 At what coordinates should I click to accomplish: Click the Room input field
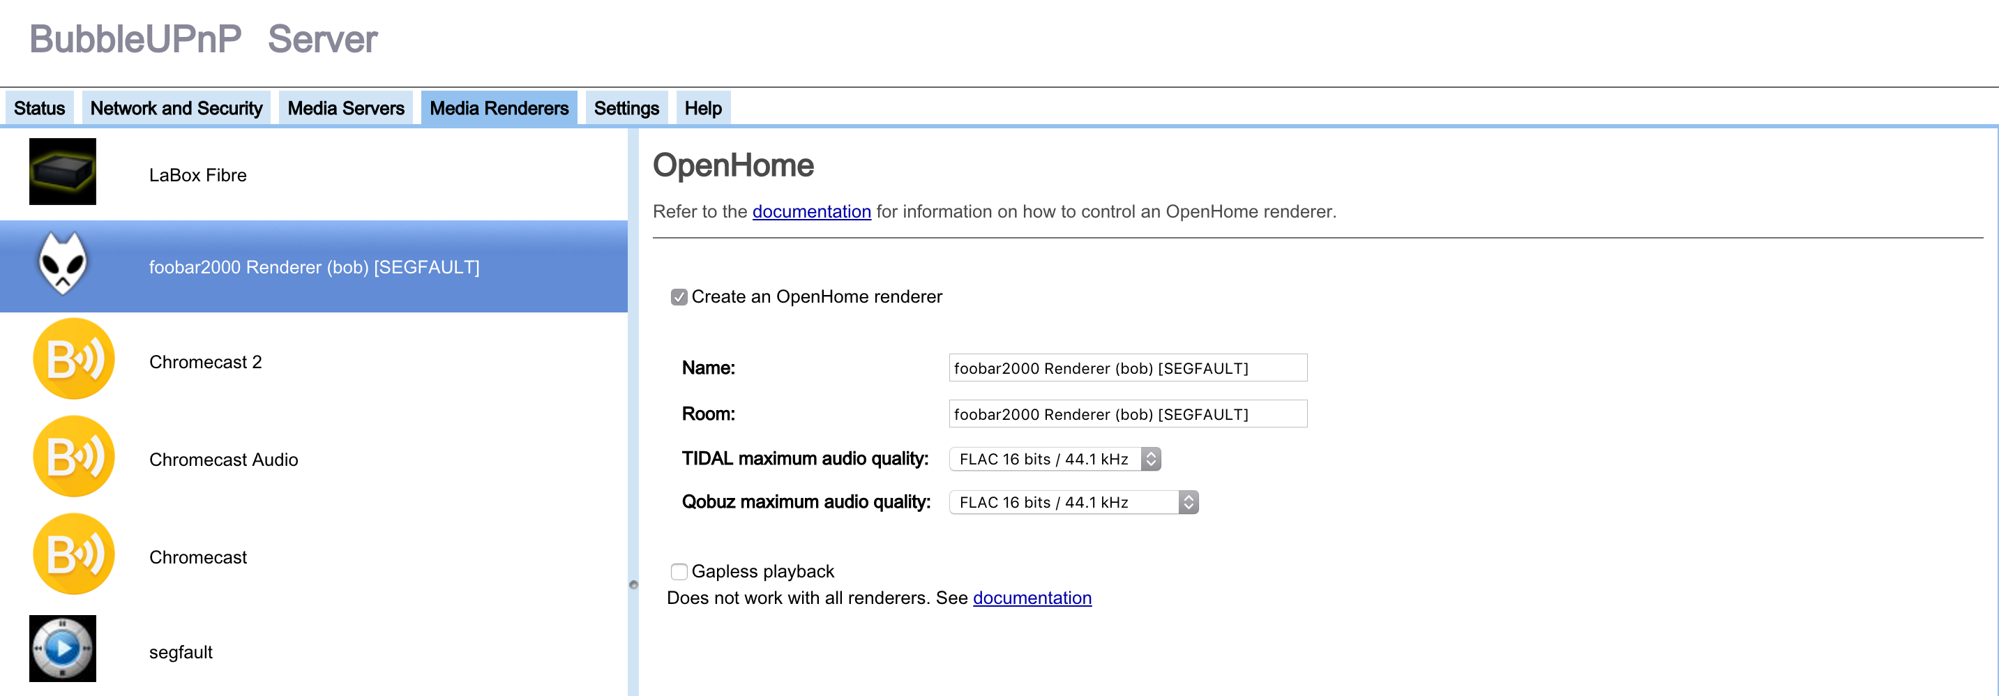tap(1128, 414)
